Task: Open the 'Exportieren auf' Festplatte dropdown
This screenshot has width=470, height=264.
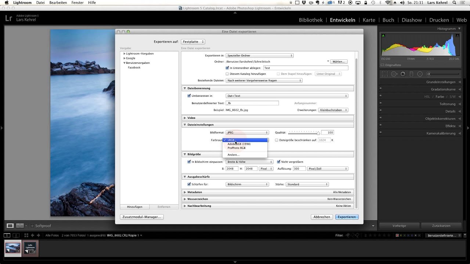Action: [193, 42]
